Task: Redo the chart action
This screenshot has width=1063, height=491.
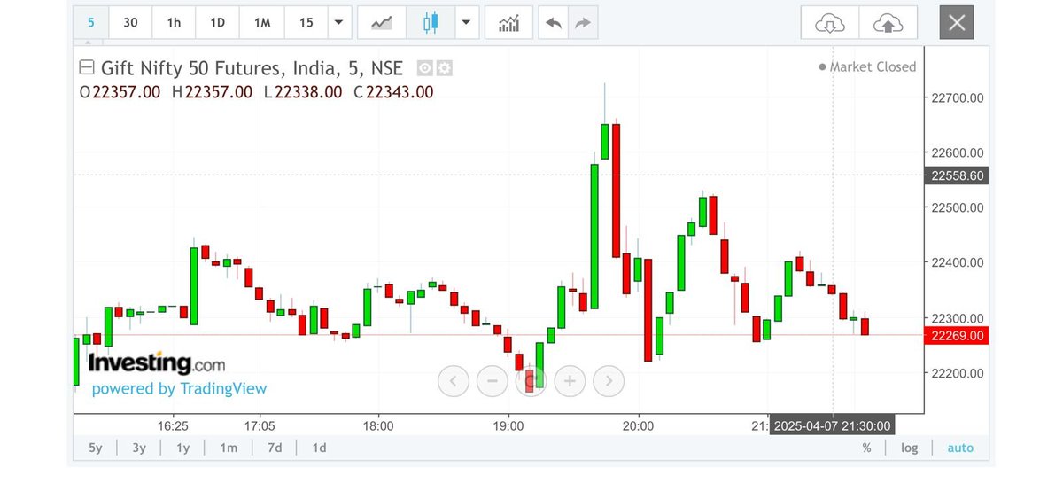Action: (x=582, y=23)
